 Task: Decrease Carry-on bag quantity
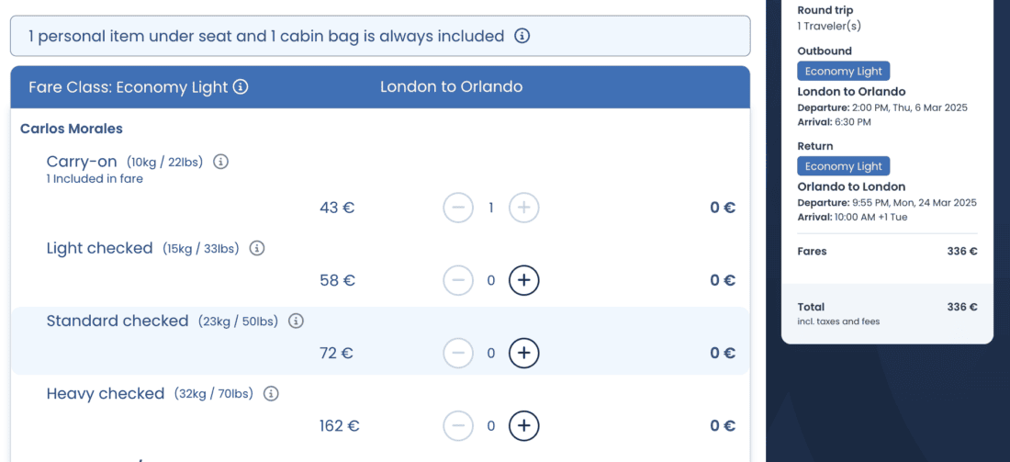(x=458, y=208)
